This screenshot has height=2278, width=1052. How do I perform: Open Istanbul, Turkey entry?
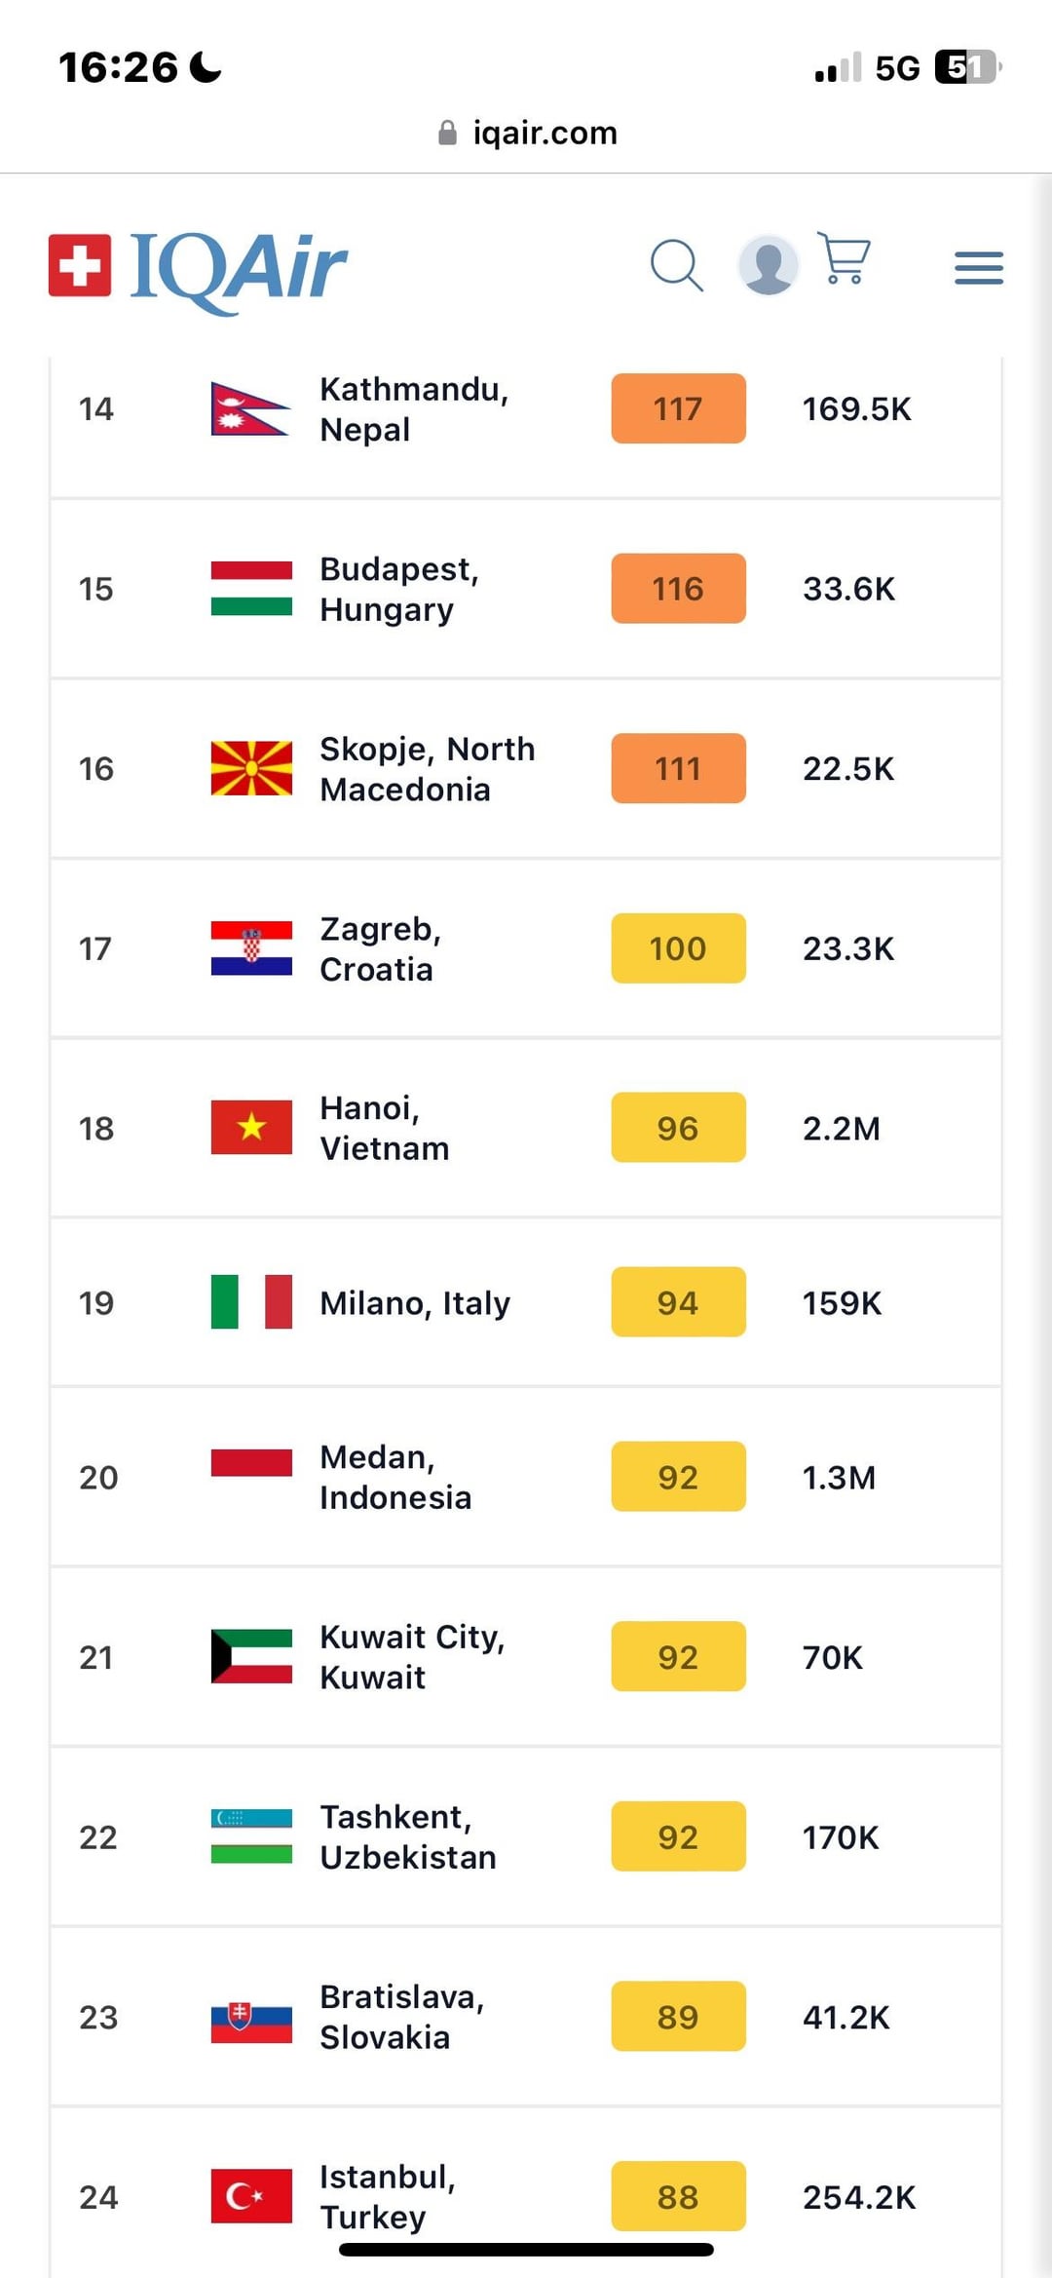(388, 2197)
